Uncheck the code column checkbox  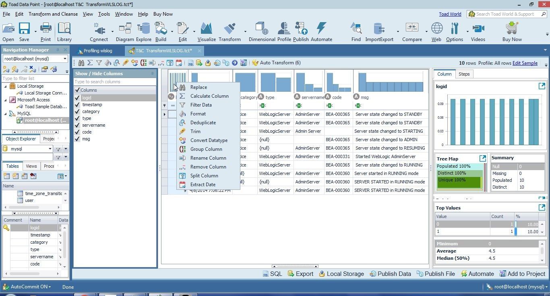(77, 132)
